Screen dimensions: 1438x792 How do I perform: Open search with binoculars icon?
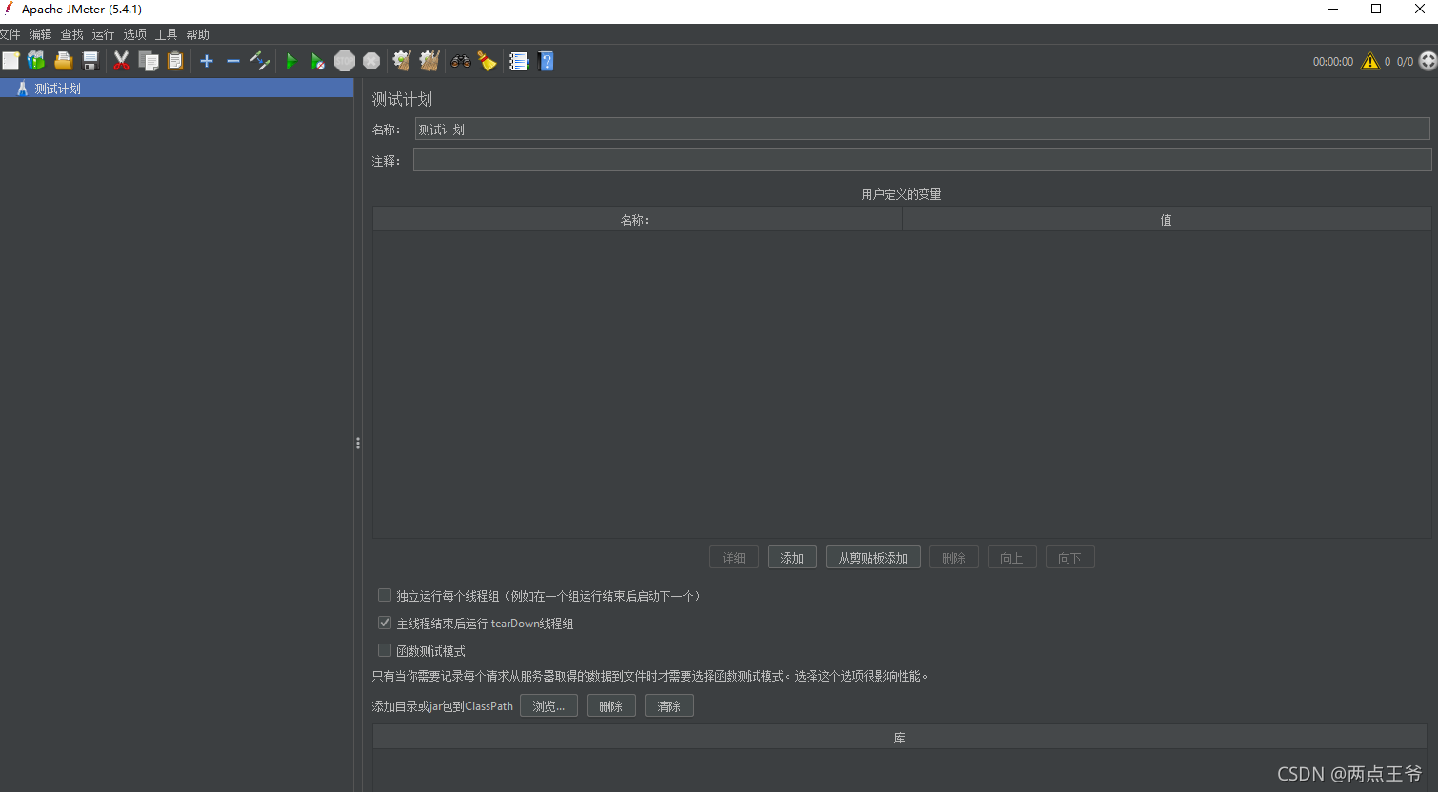(461, 61)
